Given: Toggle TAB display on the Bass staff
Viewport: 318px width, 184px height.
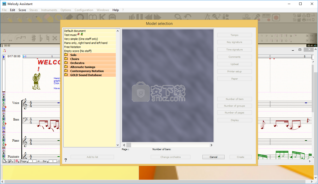Looking at the screenshot, I should 4,128.
